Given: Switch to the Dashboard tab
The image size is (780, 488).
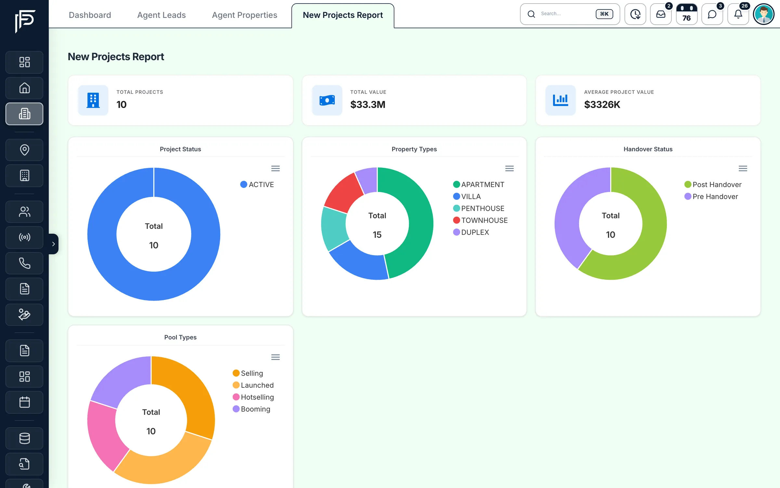Looking at the screenshot, I should [90, 15].
